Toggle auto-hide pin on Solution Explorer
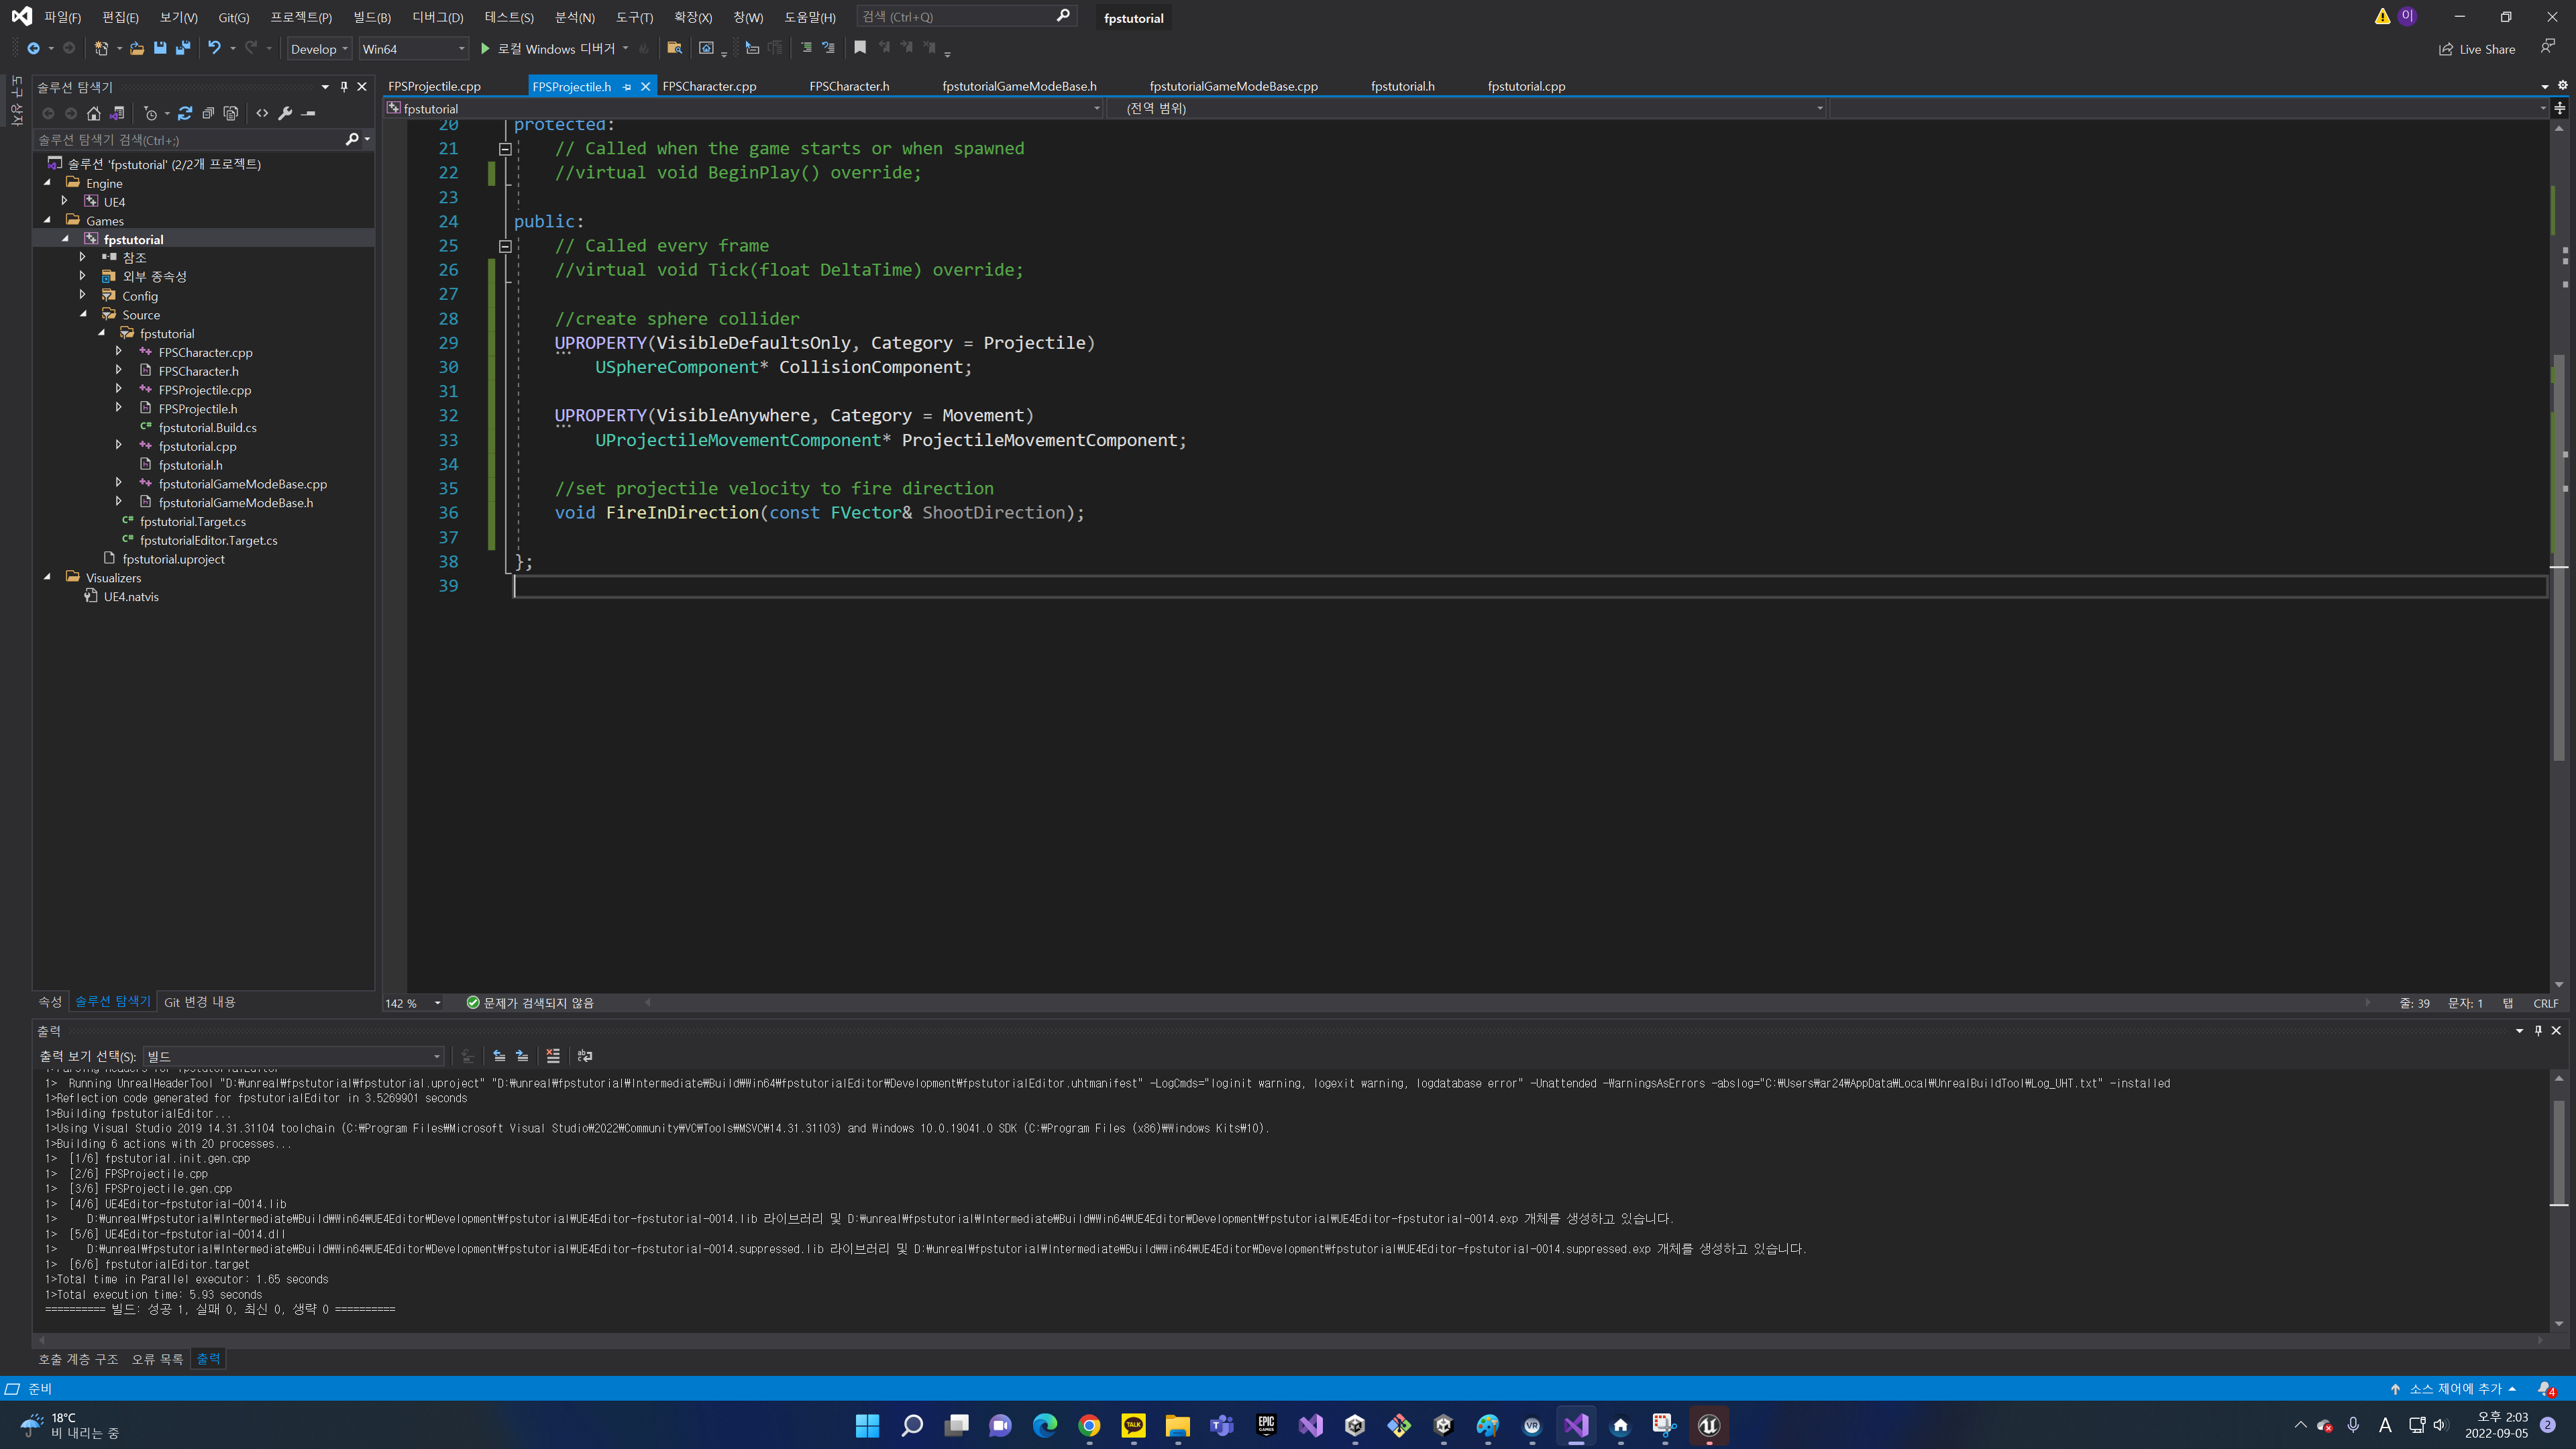Screen dimensions: 2576x1449 pyautogui.click(x=344, y=87)
